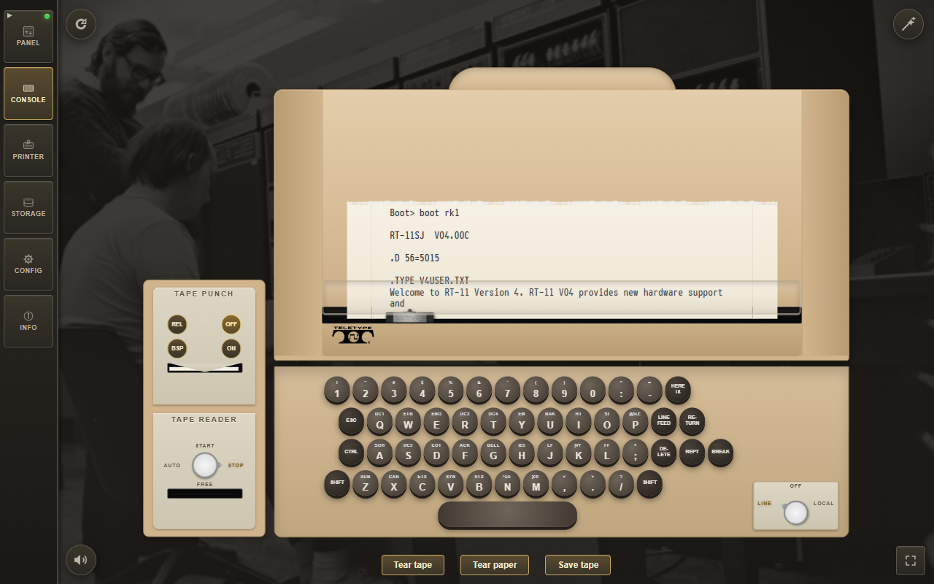934x584 pixels.
Task: Hit the left SHIFT key
Action: coord(337,483)
